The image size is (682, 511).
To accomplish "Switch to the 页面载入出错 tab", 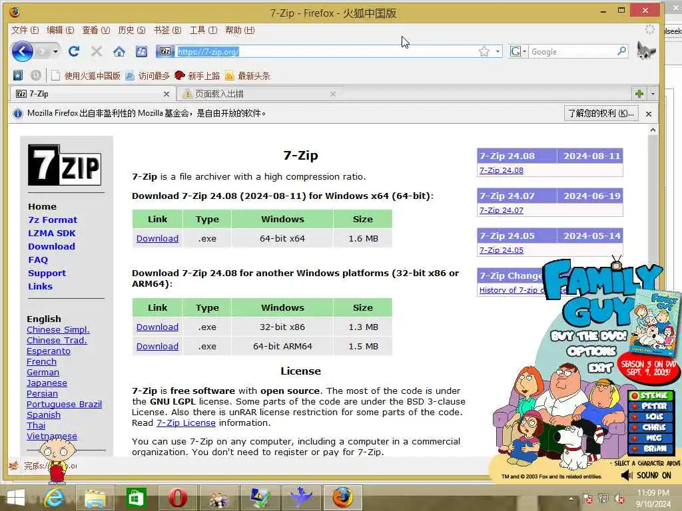I will (259, 94).
